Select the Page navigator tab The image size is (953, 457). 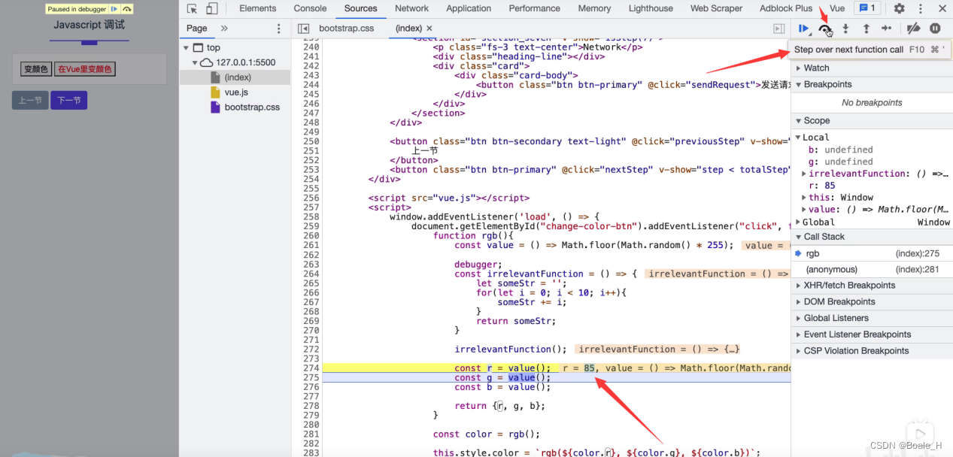pos(197,29)
